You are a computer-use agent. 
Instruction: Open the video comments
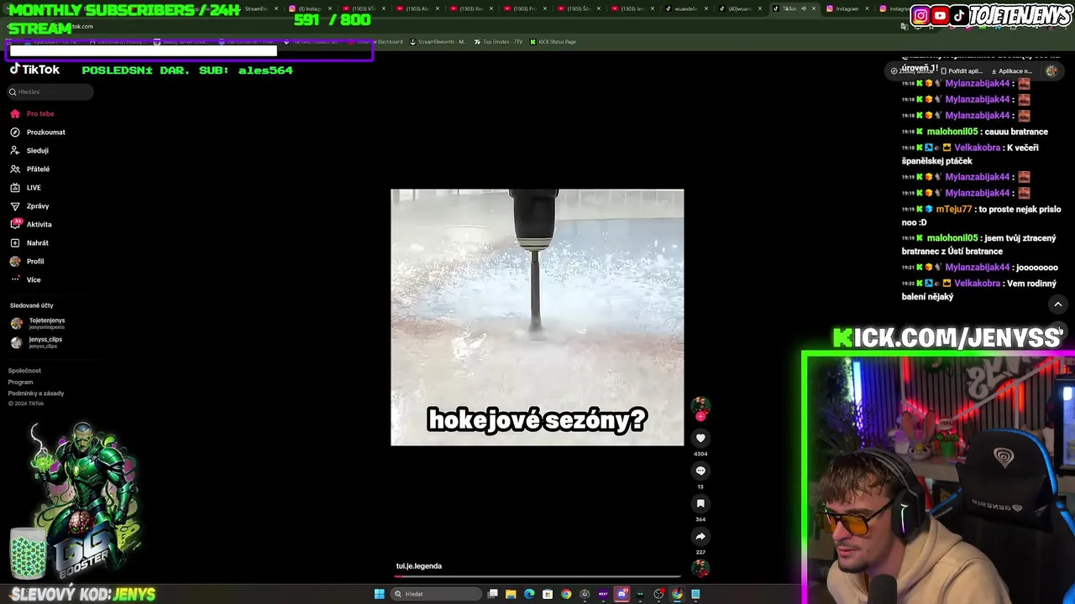tap(700, 471)
